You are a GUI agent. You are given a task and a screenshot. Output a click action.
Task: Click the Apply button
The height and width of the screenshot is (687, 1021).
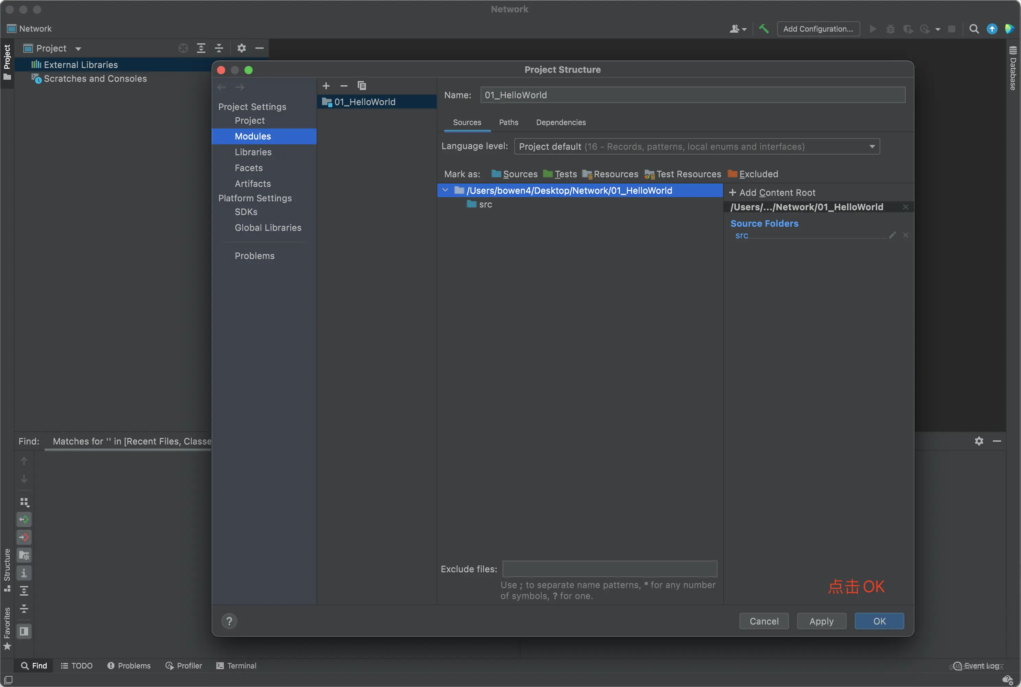click(821, 621)
